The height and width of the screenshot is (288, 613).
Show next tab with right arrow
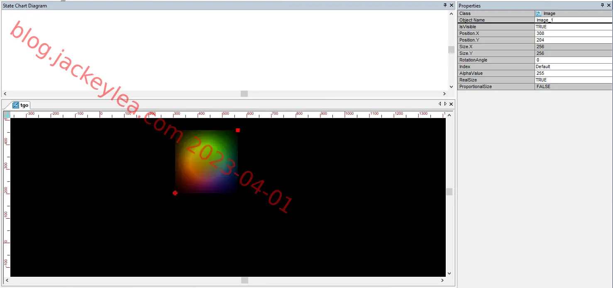tap(445, 104)
